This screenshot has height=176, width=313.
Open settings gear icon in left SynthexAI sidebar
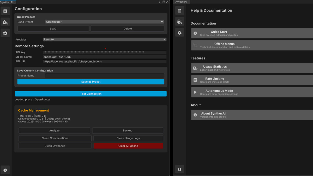tap(5, 33)
